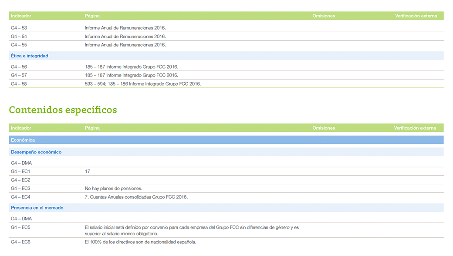
Task: Click the G4 – 53 text 'Informe Anual de Remuneraciones 2016.'
Action: pyautogui.click(x=125, y=28)
